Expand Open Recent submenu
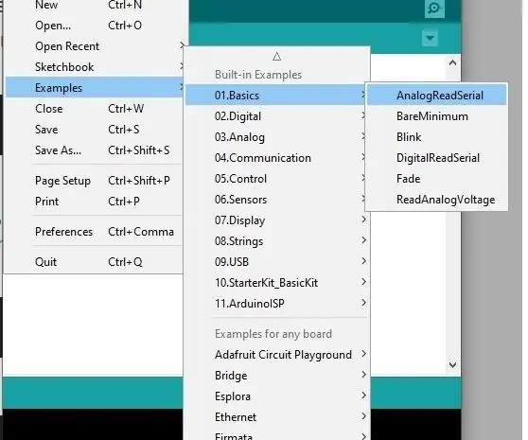Image resolution: width=528 pixels, height=440 pixels. [x=95, y=46]
